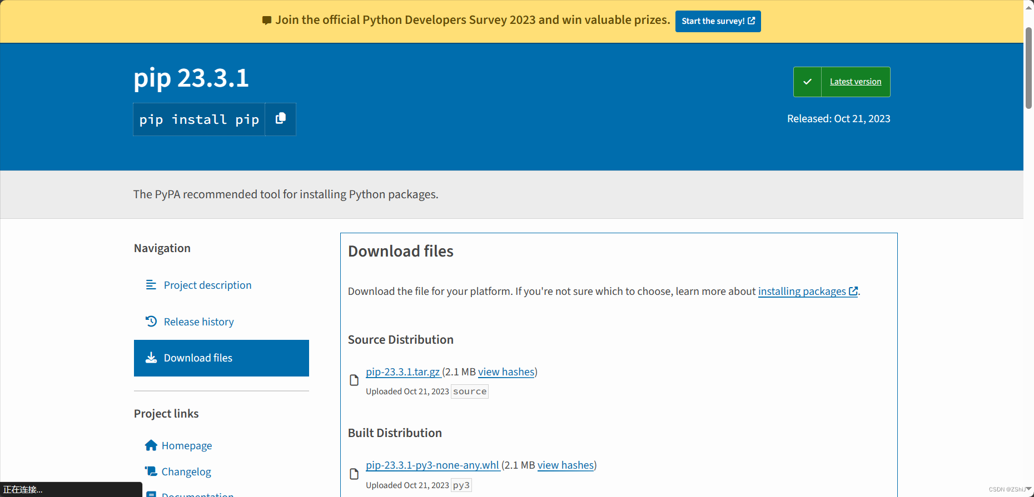Click the Navigation sidebar heading
The image size is (1034, 497).
(162, 248)
